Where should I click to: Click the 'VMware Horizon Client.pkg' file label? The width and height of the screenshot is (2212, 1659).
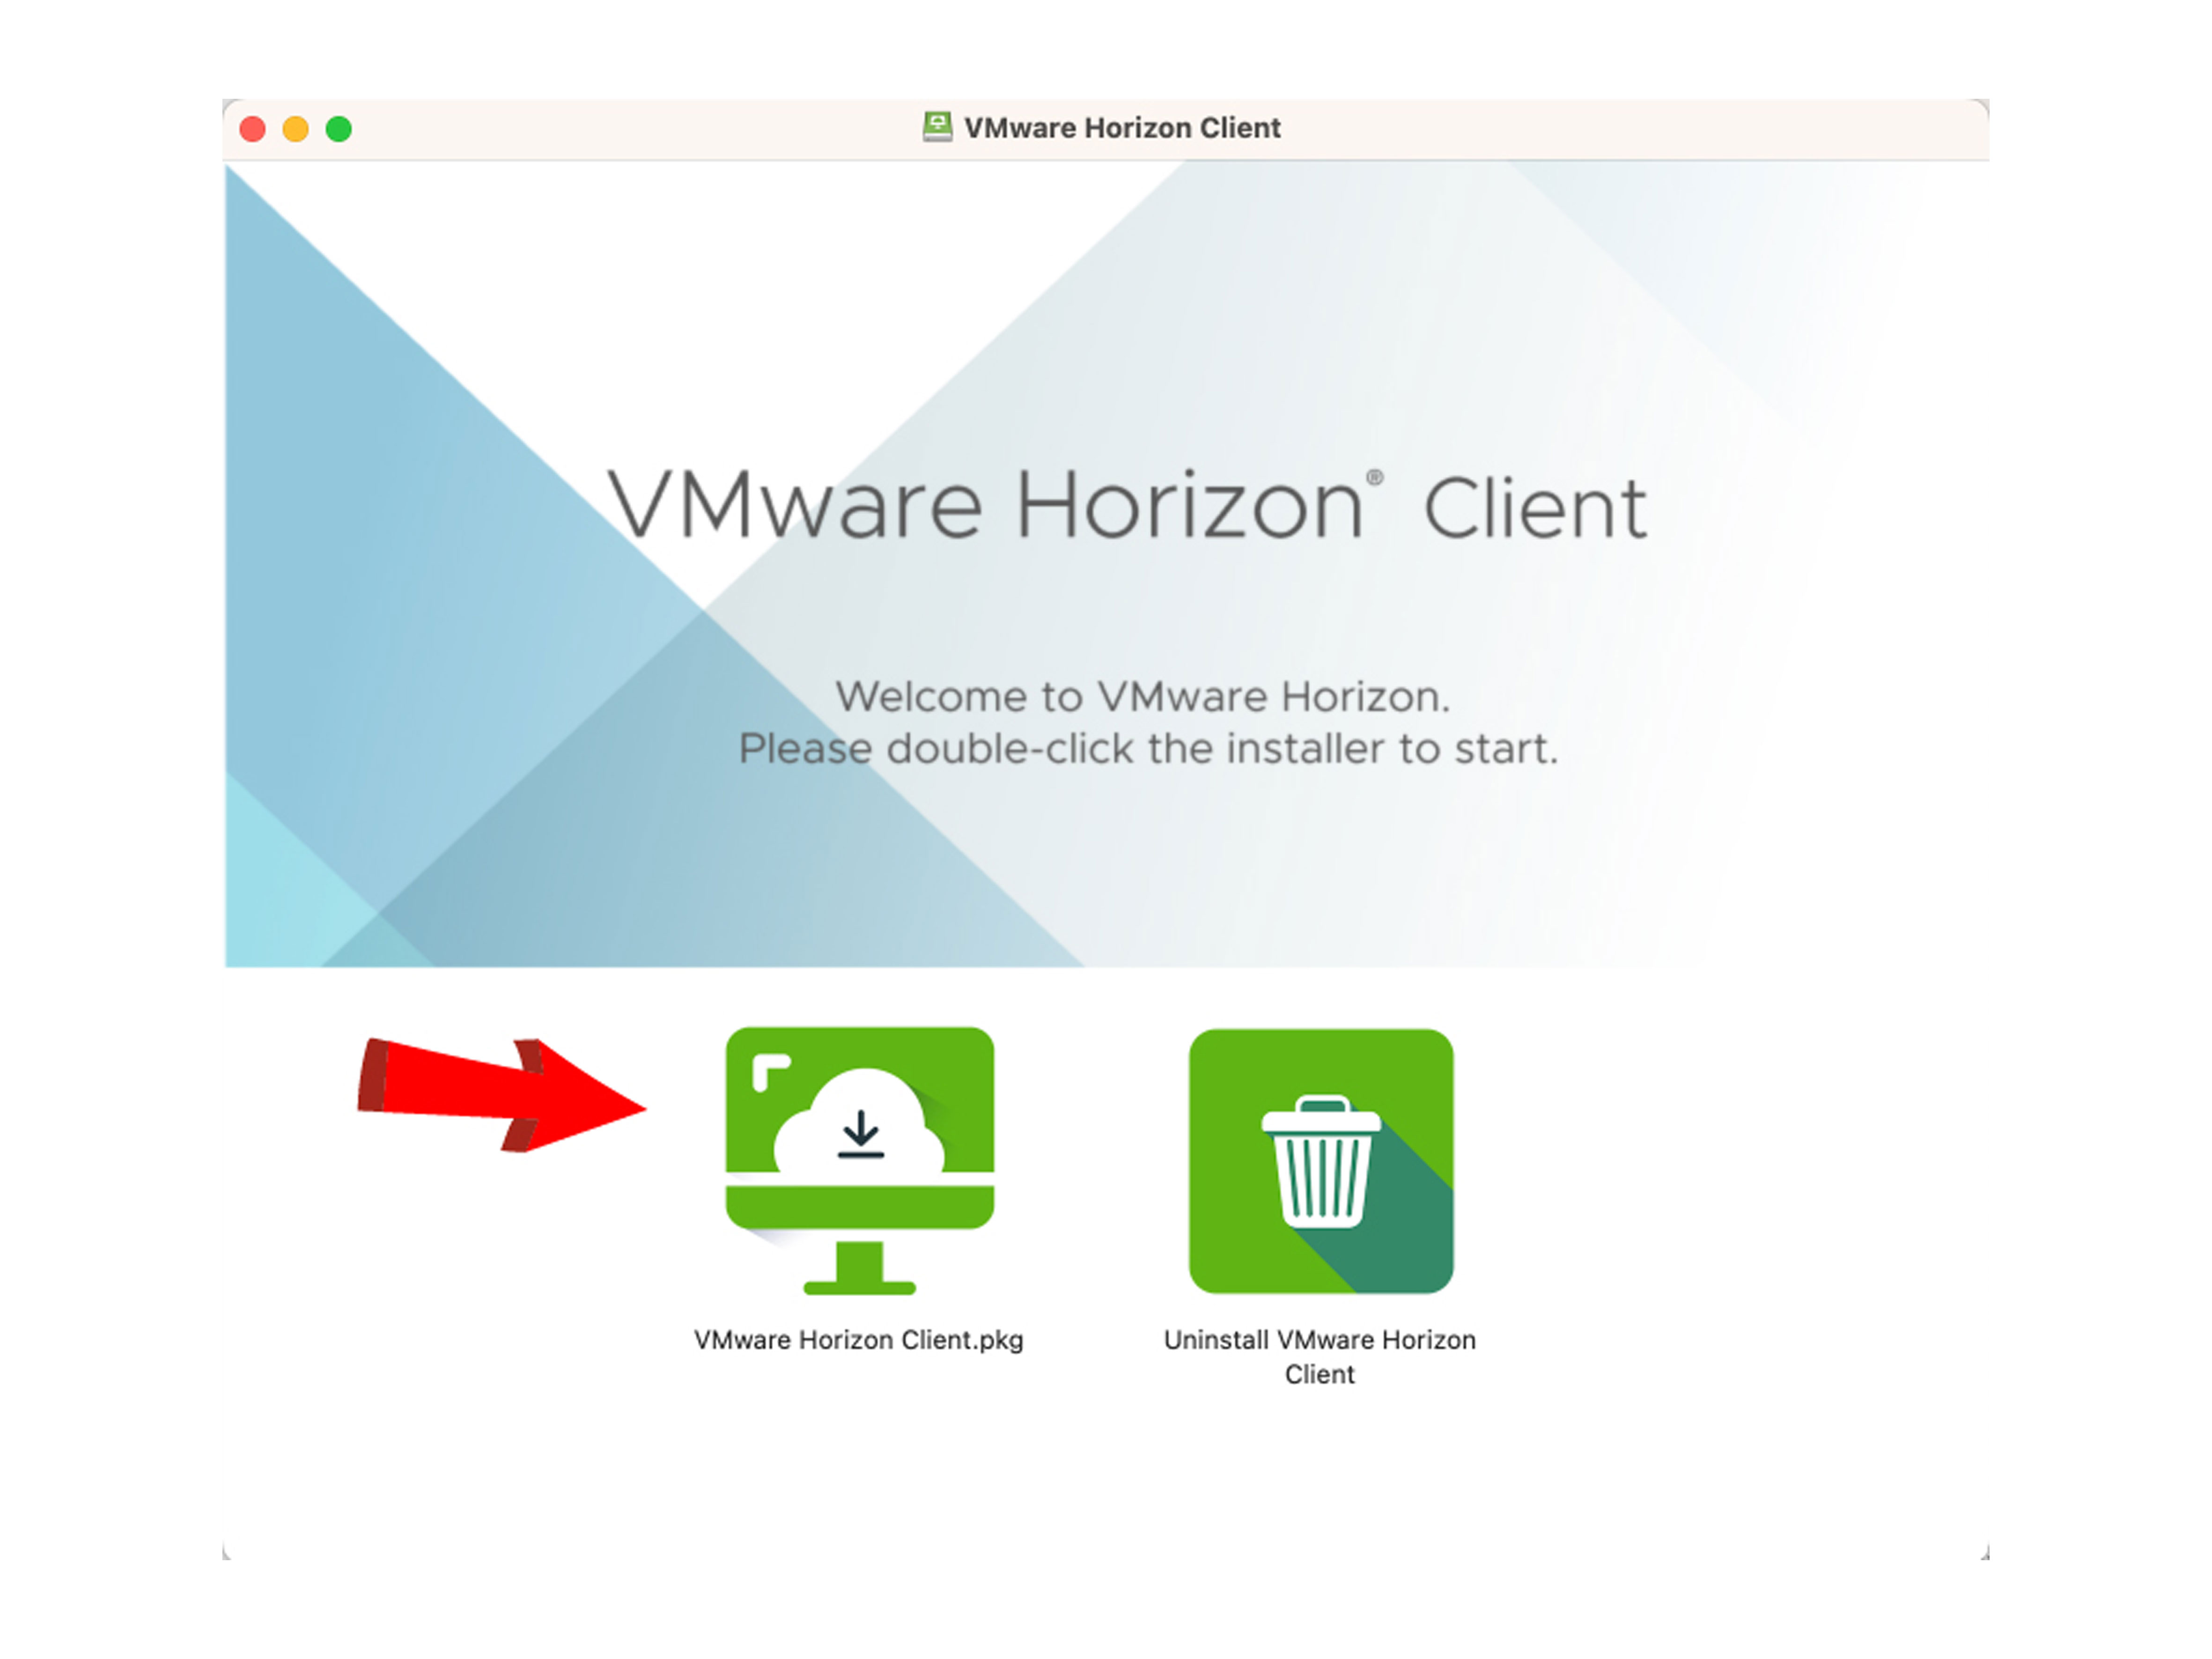[858, 1340]
